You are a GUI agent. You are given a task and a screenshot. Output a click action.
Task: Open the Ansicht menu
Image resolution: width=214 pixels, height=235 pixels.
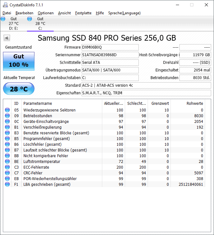click(64, 13)
